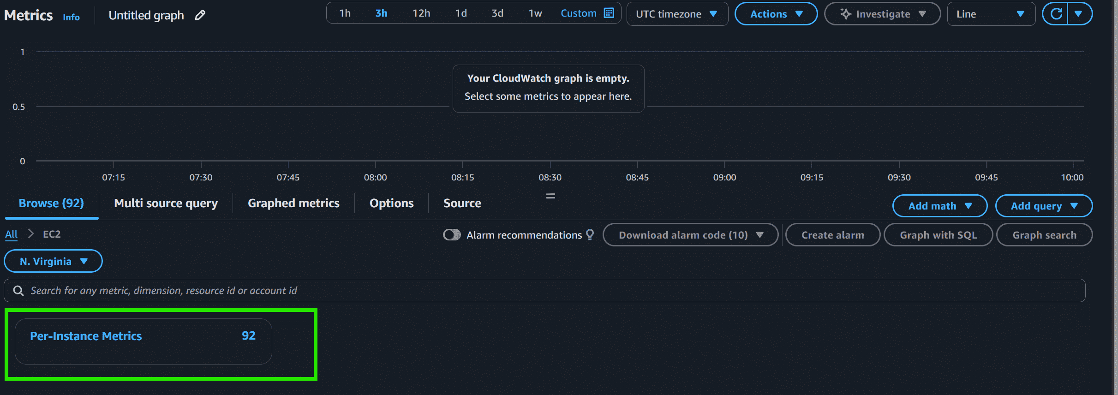Select the 1h time range

345,13
